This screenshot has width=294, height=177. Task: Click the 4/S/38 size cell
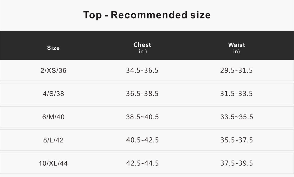(53, 94)
